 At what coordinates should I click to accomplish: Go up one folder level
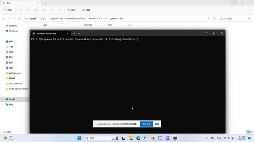(x=19, y=19)
